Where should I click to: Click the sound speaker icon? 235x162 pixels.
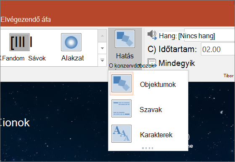tap(152, 35)
